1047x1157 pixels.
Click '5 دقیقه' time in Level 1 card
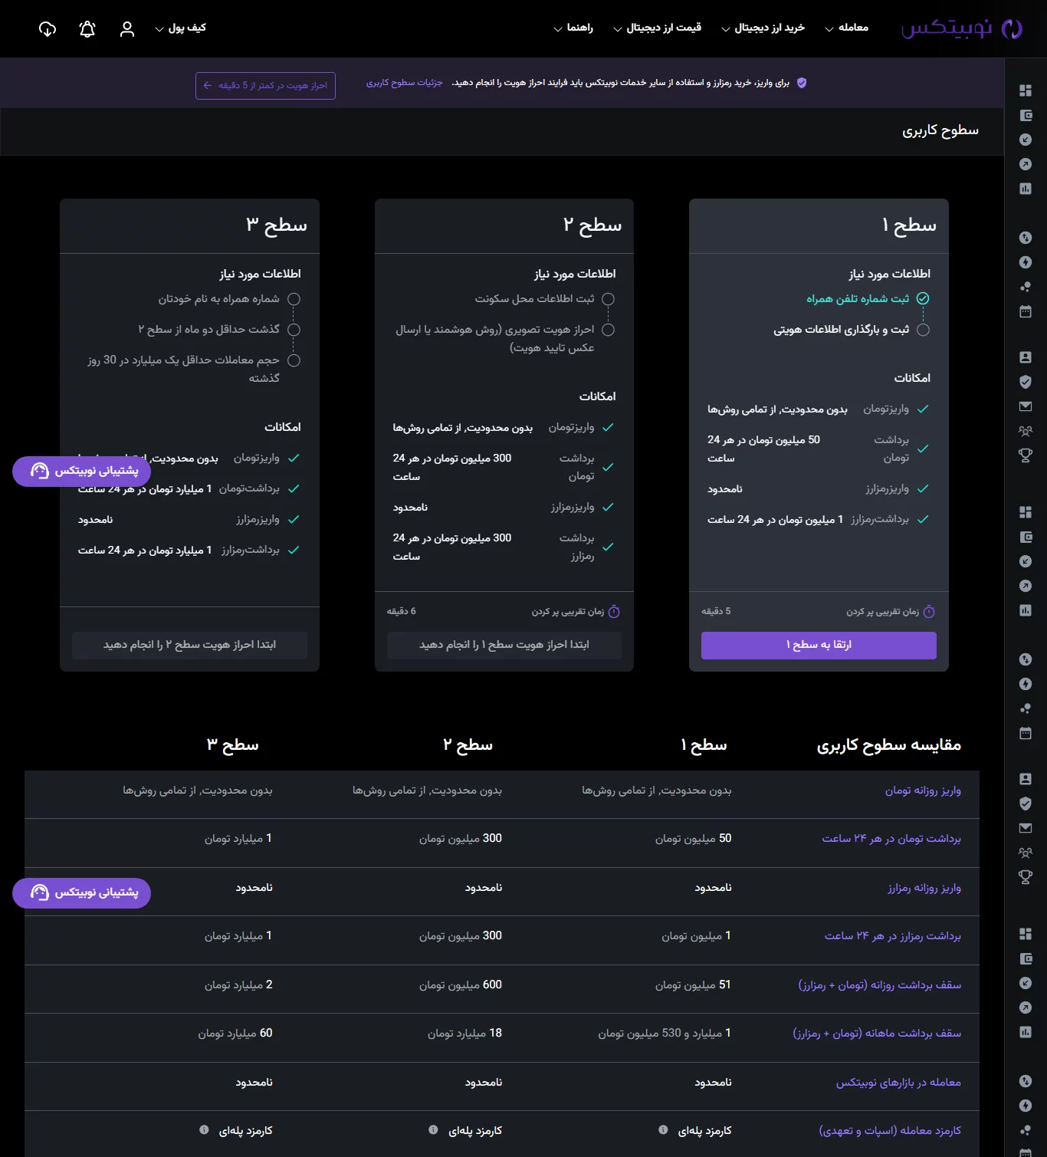pos(716,612)
